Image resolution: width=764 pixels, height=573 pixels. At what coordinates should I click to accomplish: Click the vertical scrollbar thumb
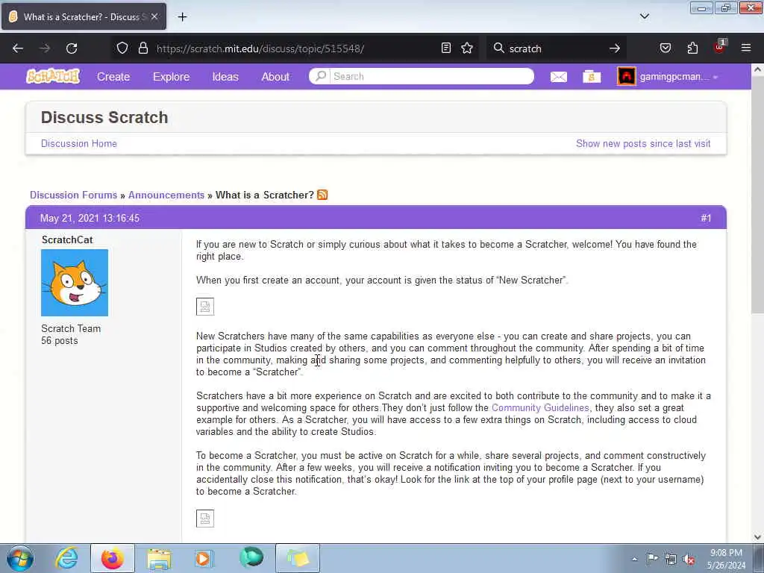pos(757,195)
